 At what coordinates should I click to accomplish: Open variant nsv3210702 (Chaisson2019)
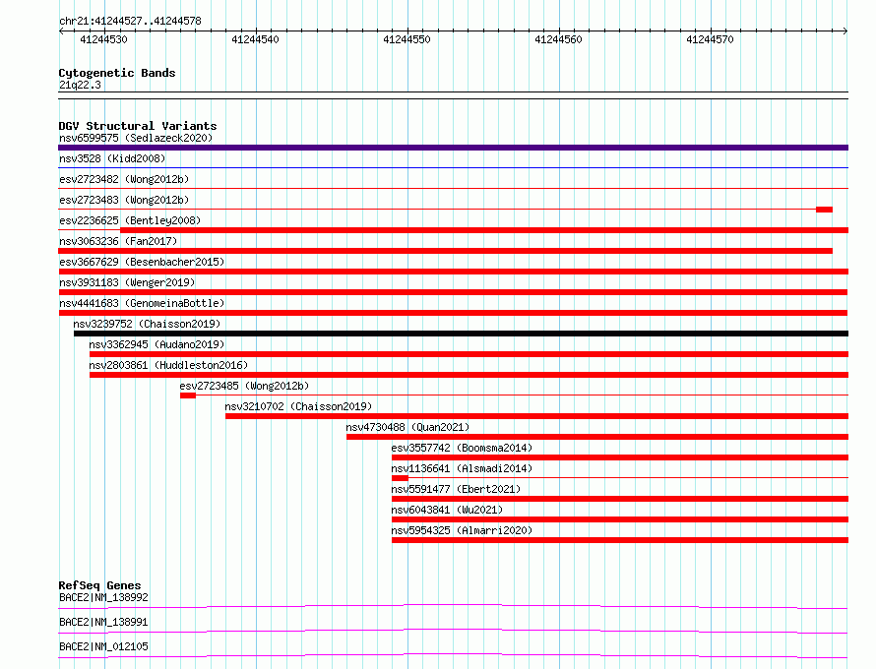click(x=298, y=406)
